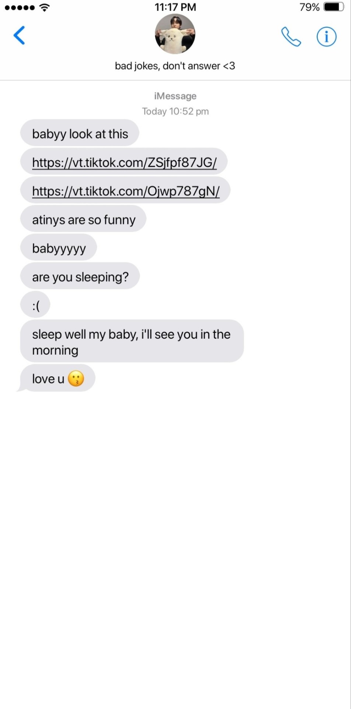
Task: Tap the sad face ":(" message
Action: tap(35, 305)
